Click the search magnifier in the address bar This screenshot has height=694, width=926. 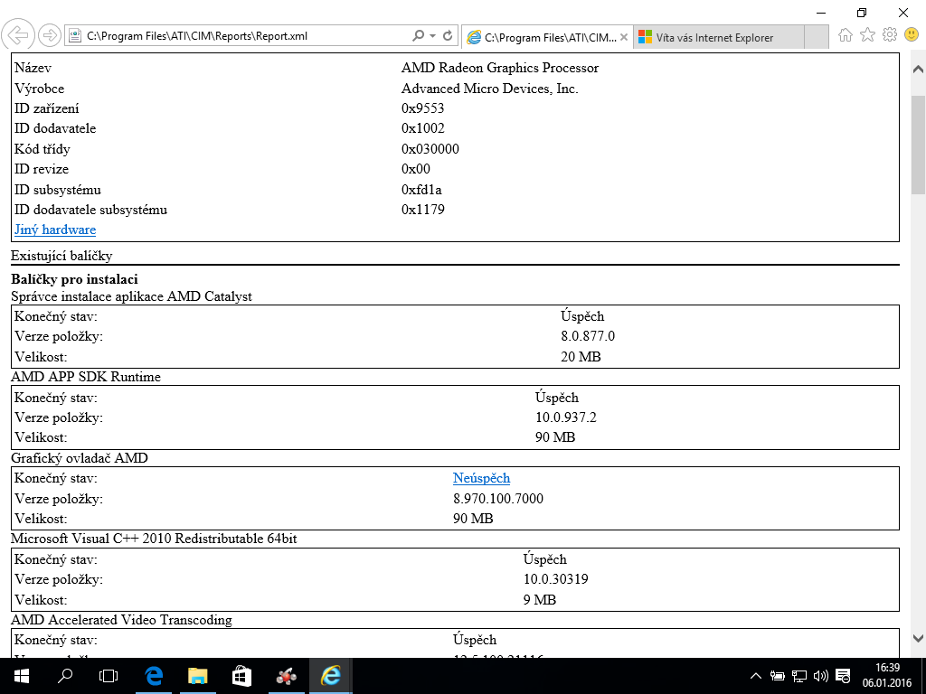[x=418, y=35]
